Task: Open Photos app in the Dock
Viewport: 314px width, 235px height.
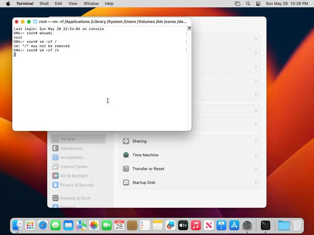Action: pos(94,226)
